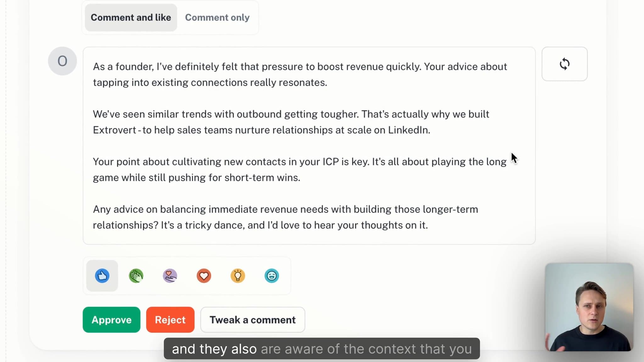644x362 pixels.
Task: Click the heart empathy reaction icon
Action: tap(170, 276)
